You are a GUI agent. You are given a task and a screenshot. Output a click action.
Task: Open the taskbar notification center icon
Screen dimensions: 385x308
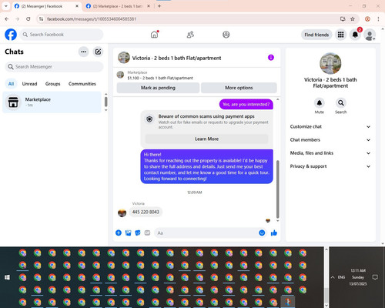coord(375,277)
